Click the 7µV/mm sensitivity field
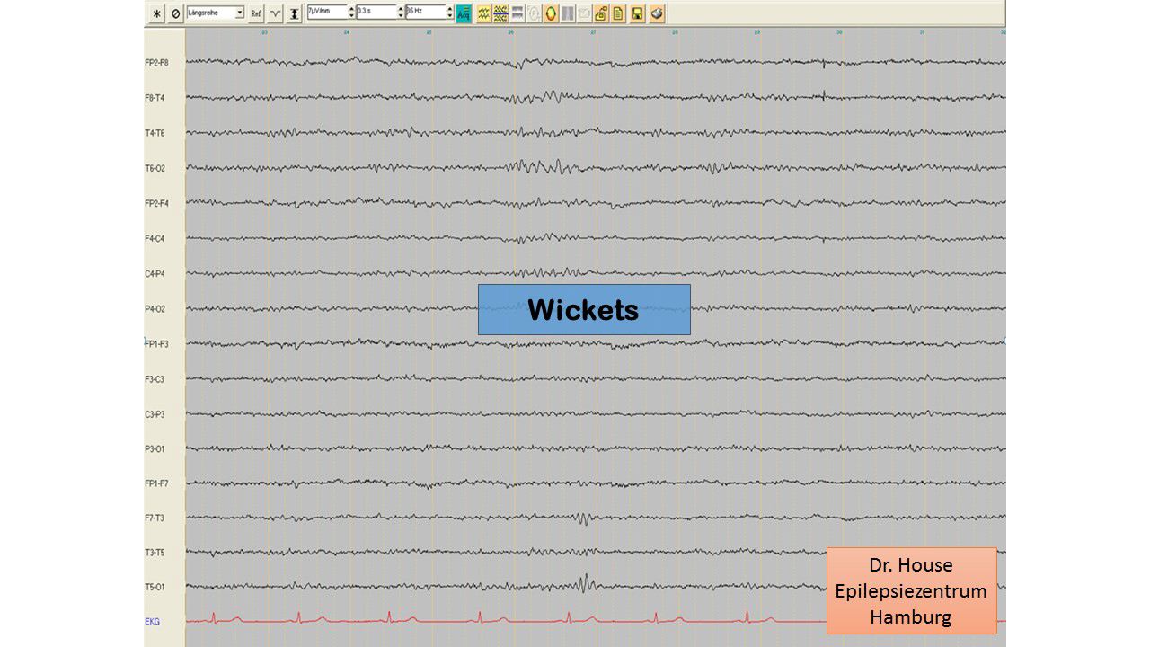The image size is (1150, 647). click(x=327, y=13)
